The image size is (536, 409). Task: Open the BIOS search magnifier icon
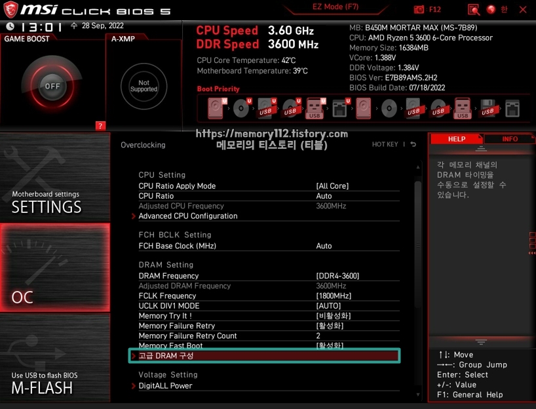tap(474, 10)
